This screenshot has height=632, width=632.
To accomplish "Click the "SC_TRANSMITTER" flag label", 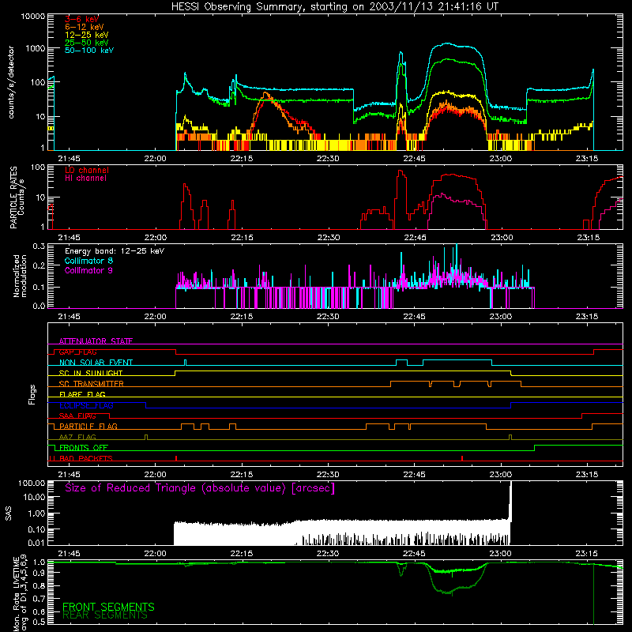I will [91, 383].
